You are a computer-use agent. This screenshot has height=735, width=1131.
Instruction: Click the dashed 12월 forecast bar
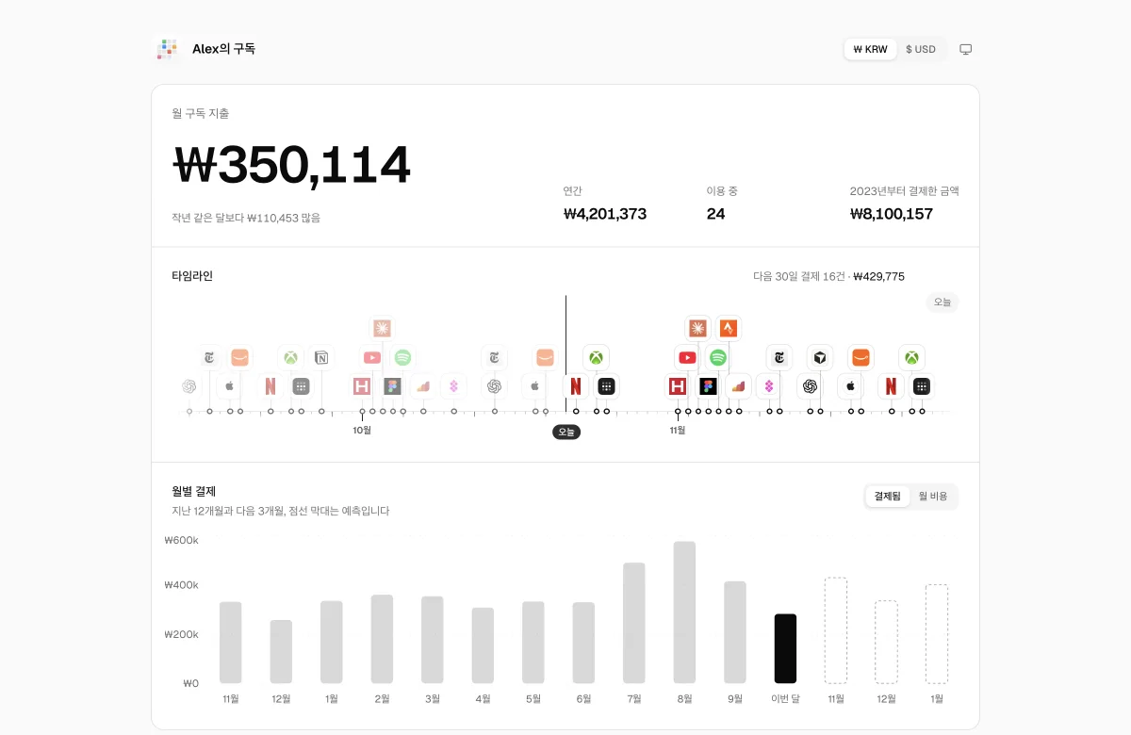[886, 642]
